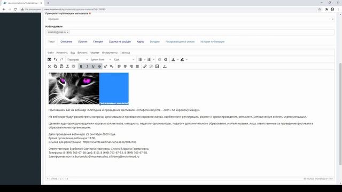This screenshot has width=342, height=192.
Task: Click the bulleted list icon
Action: 140,59
